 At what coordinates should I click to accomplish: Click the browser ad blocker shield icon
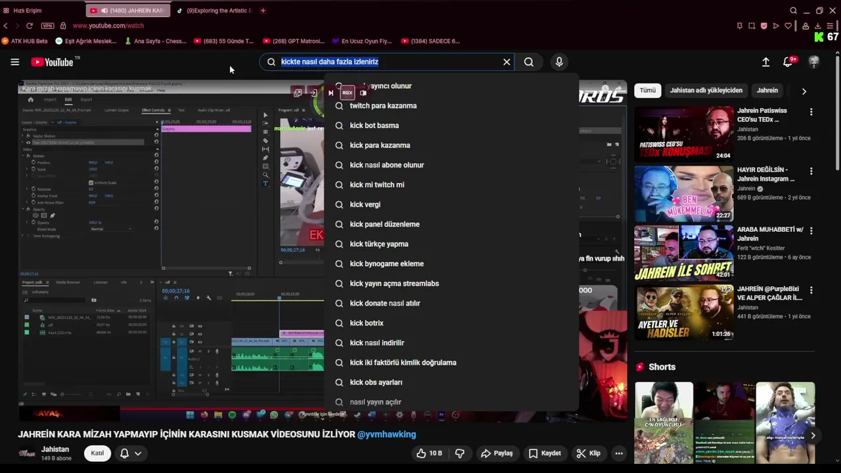tap(763, 26)
